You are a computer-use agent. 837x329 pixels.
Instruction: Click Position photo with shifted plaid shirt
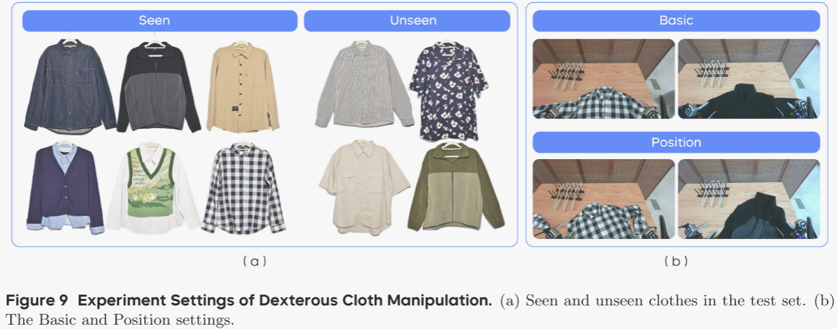click(x=603, y=199)
